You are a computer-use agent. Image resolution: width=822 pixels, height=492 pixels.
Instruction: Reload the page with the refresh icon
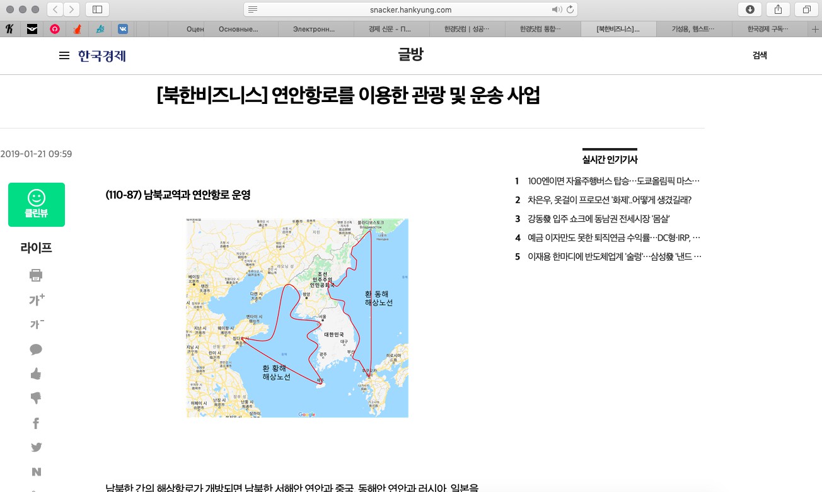click(x=570, y=9)
